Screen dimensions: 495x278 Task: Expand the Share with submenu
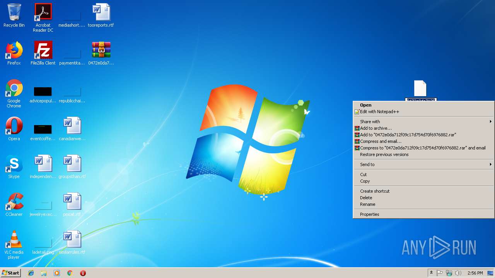point(423,122)
